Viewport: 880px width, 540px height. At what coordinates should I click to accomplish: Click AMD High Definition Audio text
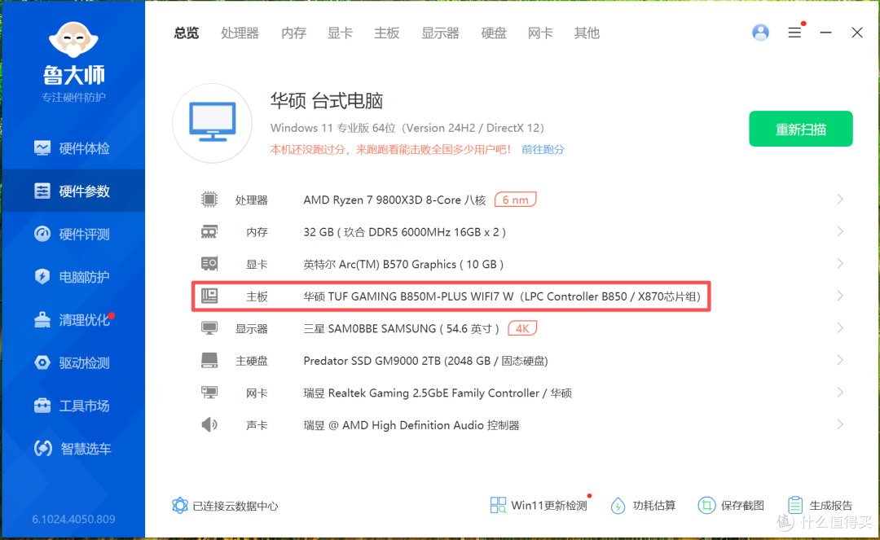click(411, 425)
